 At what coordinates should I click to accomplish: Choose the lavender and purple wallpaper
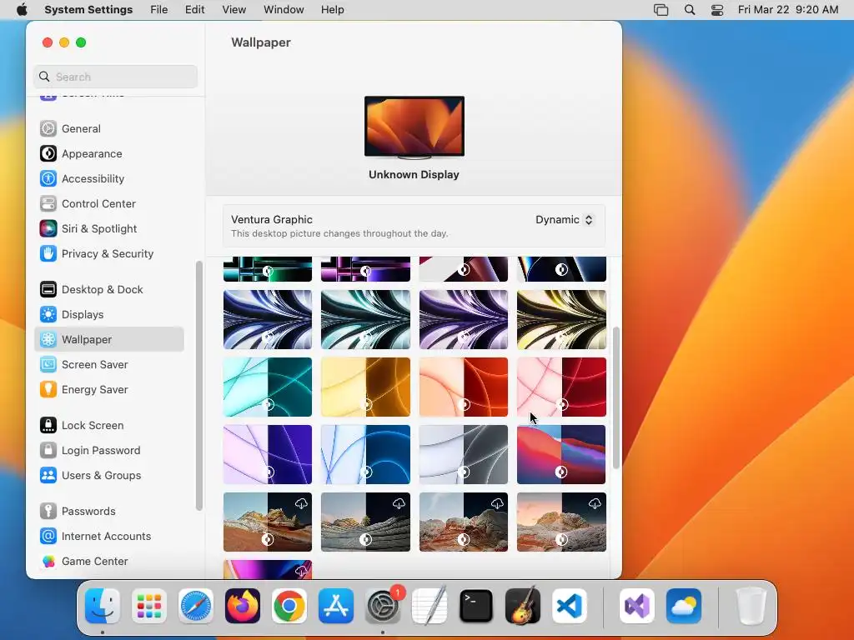tap(268, 454)
